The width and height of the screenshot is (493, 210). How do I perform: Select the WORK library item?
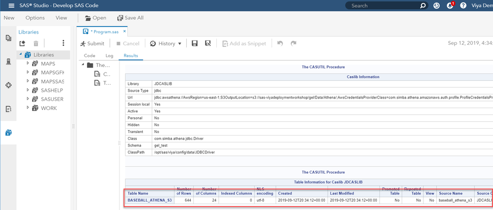(49, 108)
